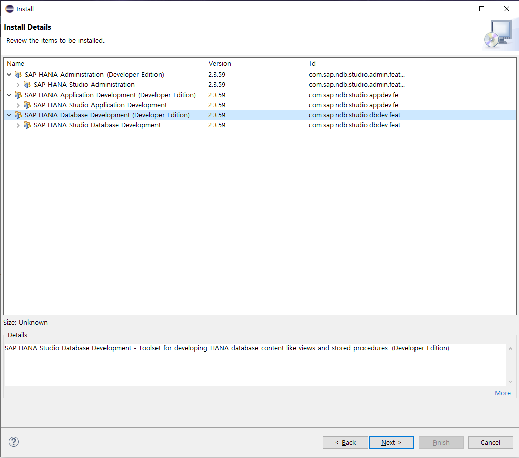
Task: Collapse SAP HANA Administration (Developer Edition) node
Action: (9, 75)
